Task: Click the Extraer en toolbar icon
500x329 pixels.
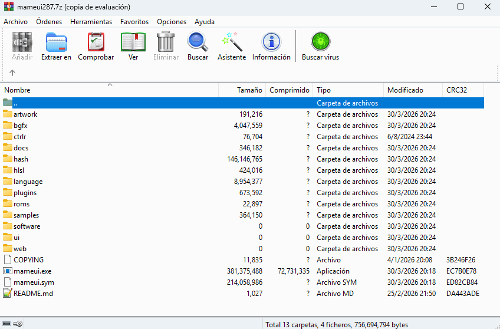Action: tap(56, 42)
